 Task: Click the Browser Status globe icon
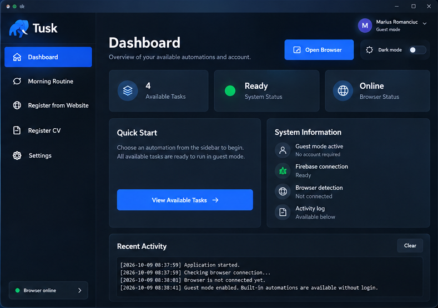[343, 91]
